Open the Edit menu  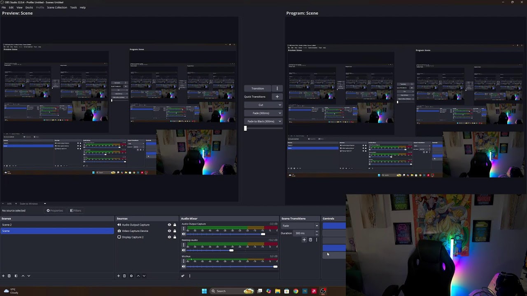(x=11, y=7)
